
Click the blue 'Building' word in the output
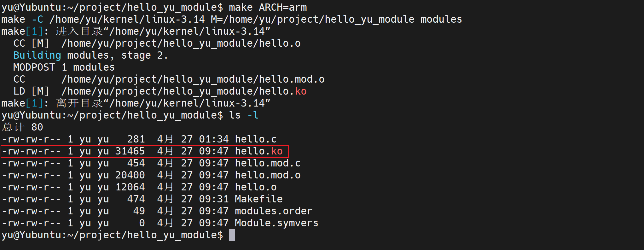coord(37,55)
